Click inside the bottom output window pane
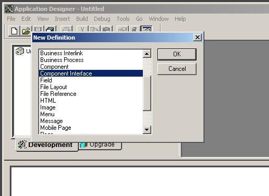This screenshot has width=269, height=196. click(140, 181)
